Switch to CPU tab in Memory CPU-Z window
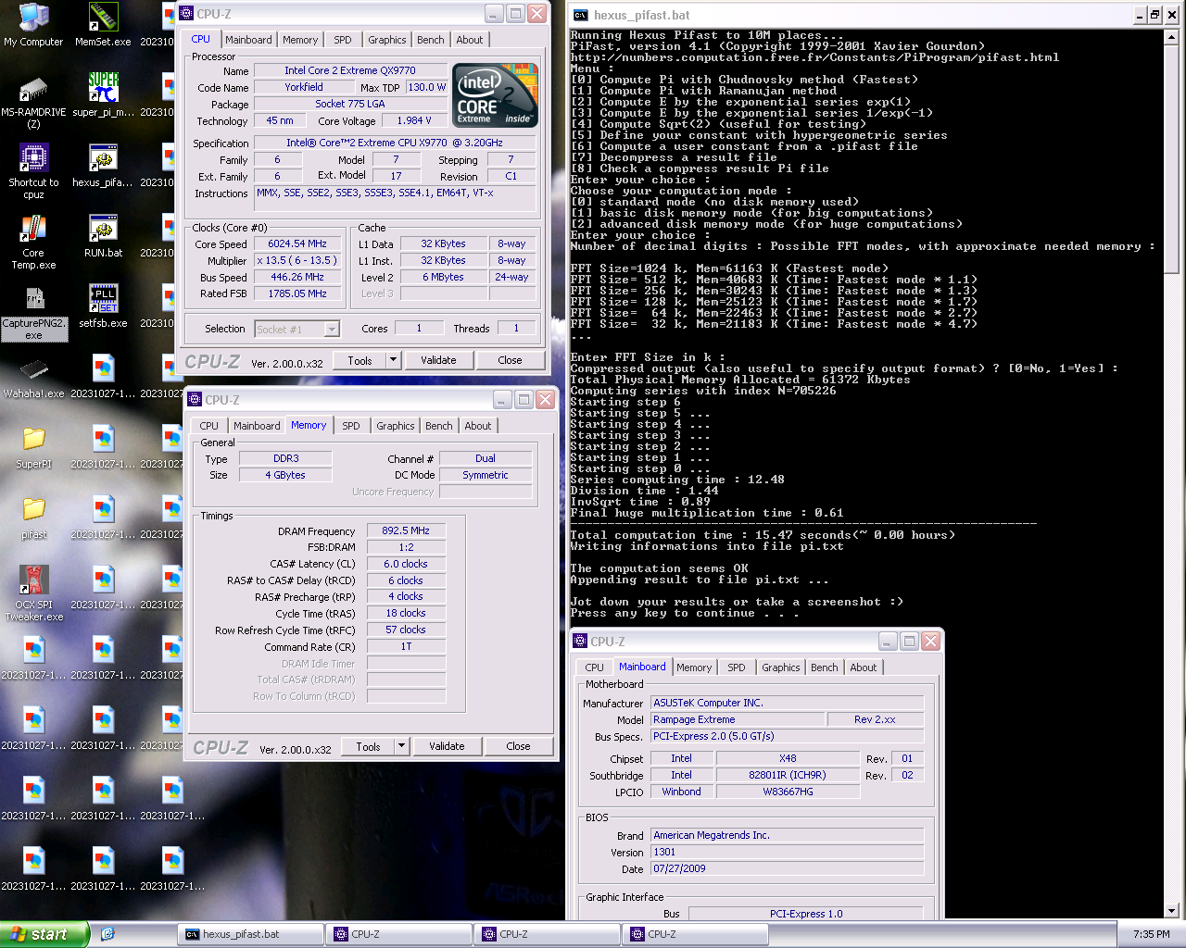1186x948 pixels. [209, 426]
